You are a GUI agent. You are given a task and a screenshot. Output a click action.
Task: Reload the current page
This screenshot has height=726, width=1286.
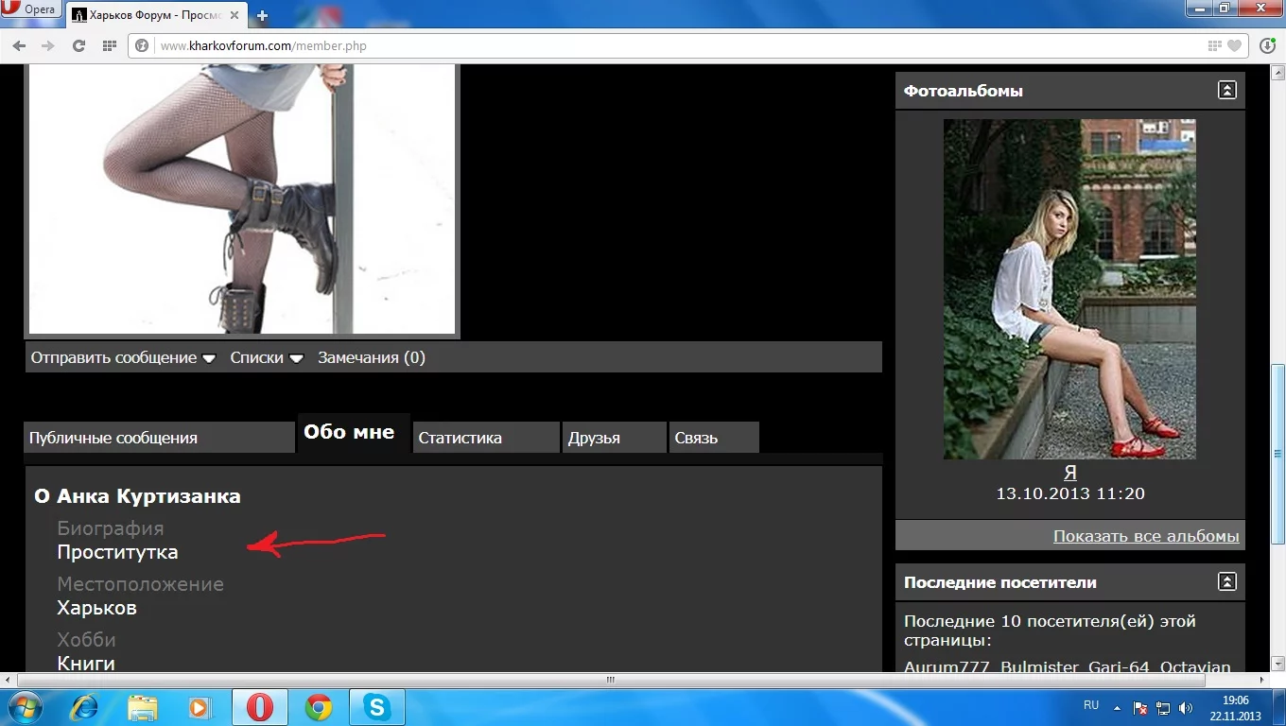tap(78, 45)
